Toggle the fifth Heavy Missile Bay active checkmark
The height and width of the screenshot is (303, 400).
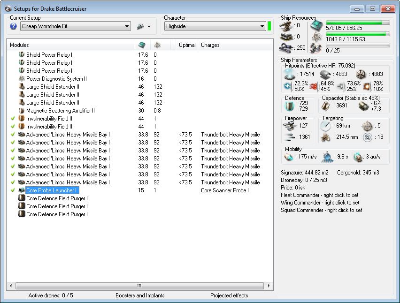pos(13,167)
